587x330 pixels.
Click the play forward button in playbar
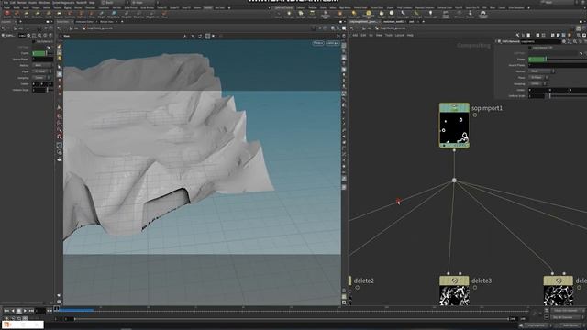click(25, 311)
